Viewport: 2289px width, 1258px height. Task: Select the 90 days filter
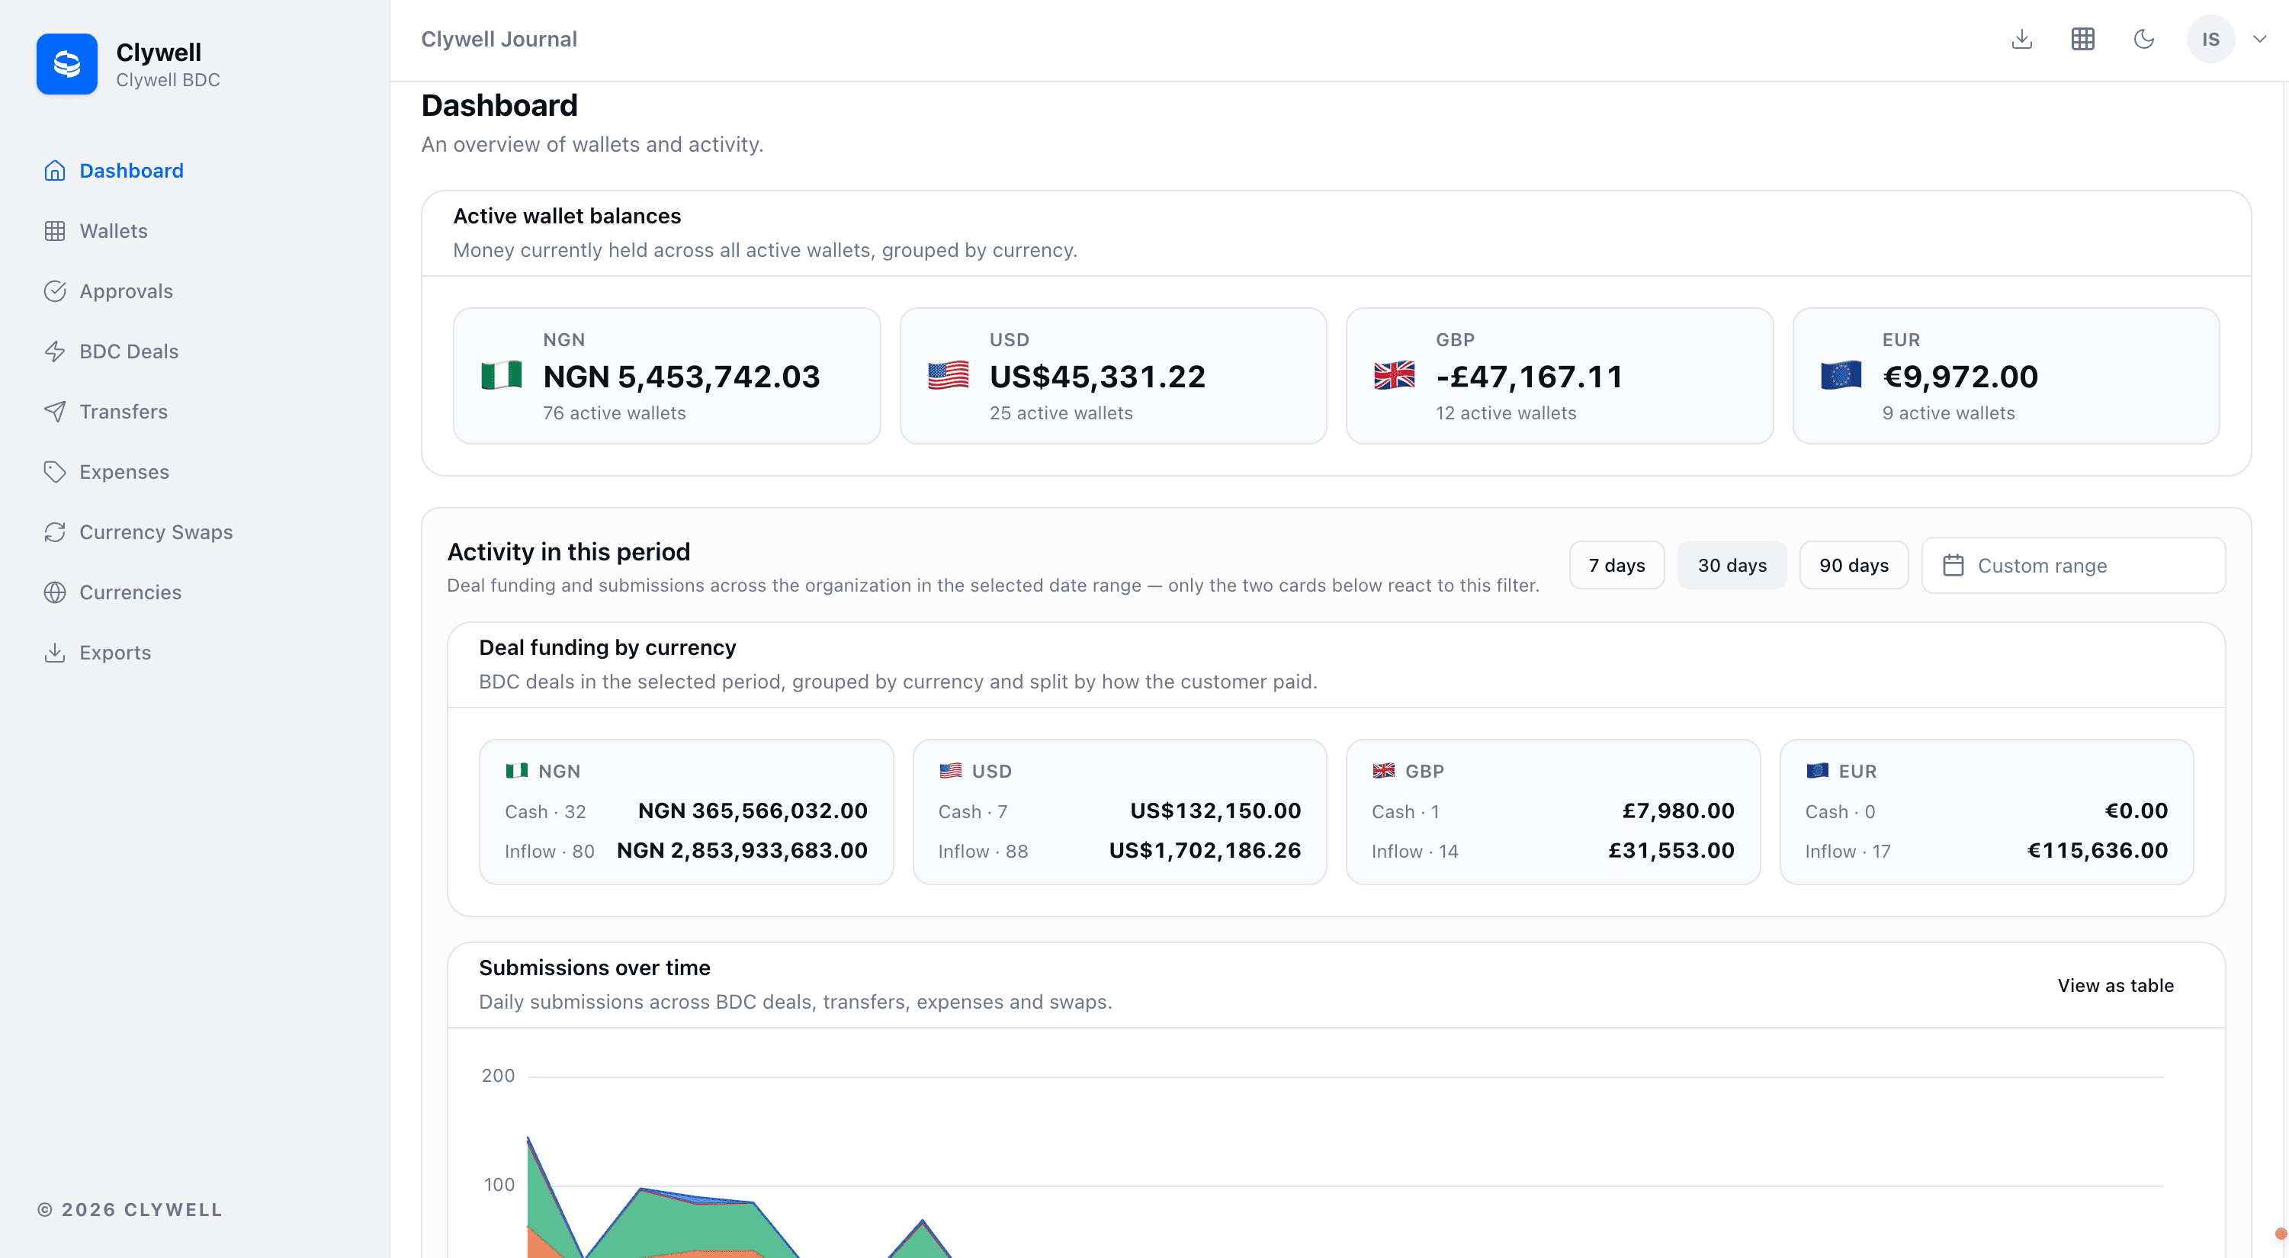pyautogui.click(x=1854, y=565)
